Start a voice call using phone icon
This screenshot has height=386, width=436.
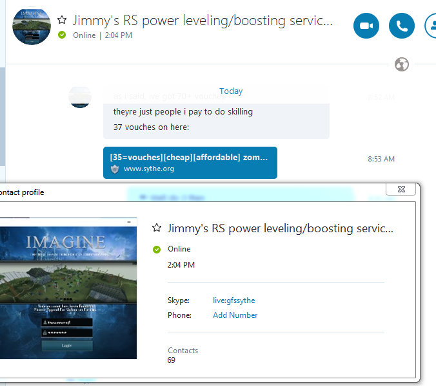[x=402, y=26]
